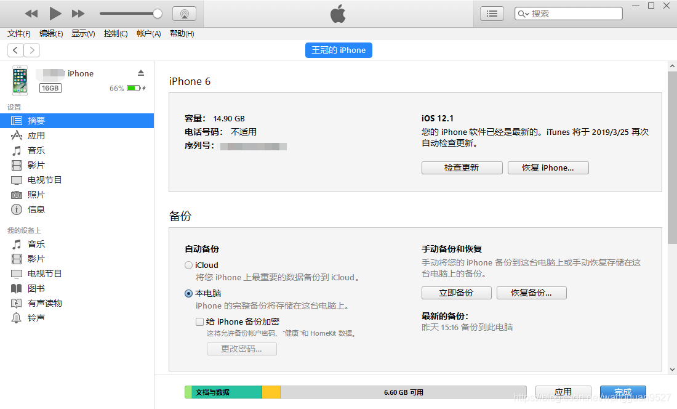Image resolution: width=677 pixels, height=409 pixels.
Task: Select 信息 info icon in sidebar
Action: tap(17, 209)
